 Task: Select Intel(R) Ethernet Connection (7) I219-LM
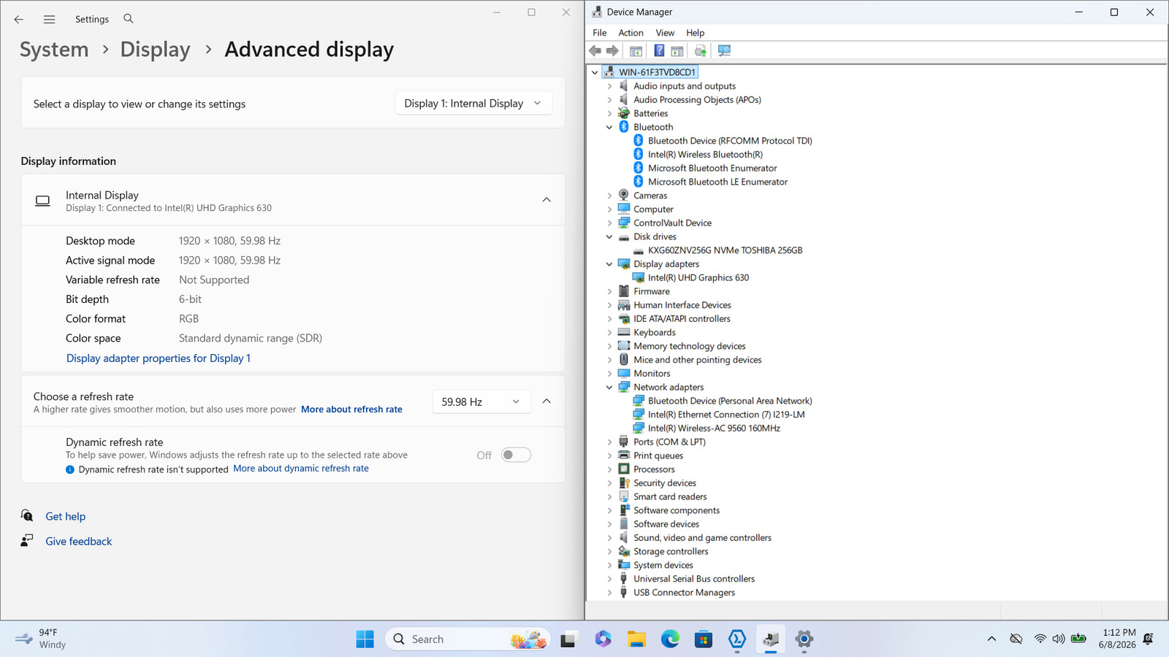point(726,415)
